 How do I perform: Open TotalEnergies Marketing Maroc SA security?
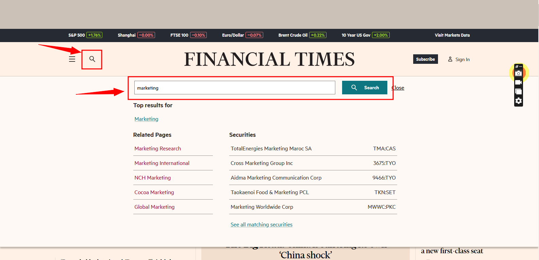pos(271,149)
